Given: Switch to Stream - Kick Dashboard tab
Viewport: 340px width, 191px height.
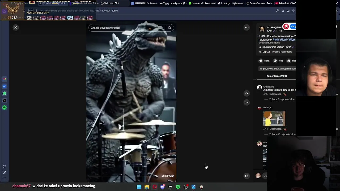Looking at the screenshot, I should coord(202,3).
